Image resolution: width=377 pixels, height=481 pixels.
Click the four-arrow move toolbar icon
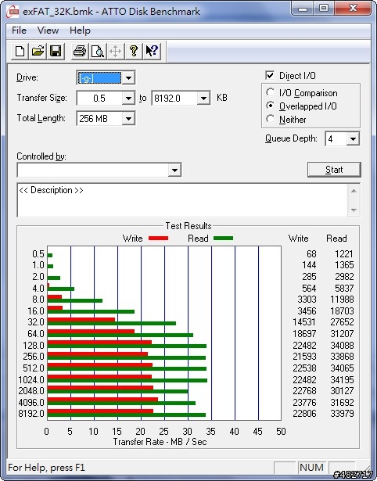(x=115, y=51)
